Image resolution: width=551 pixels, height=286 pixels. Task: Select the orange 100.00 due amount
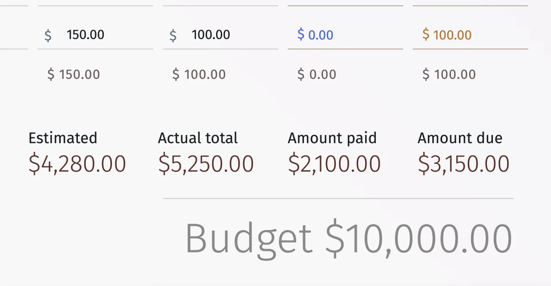click(452, 35)
